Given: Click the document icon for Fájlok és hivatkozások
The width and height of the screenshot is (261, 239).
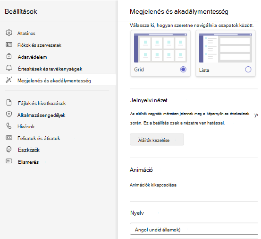Looking at the screenshot, I should (9, 103).
